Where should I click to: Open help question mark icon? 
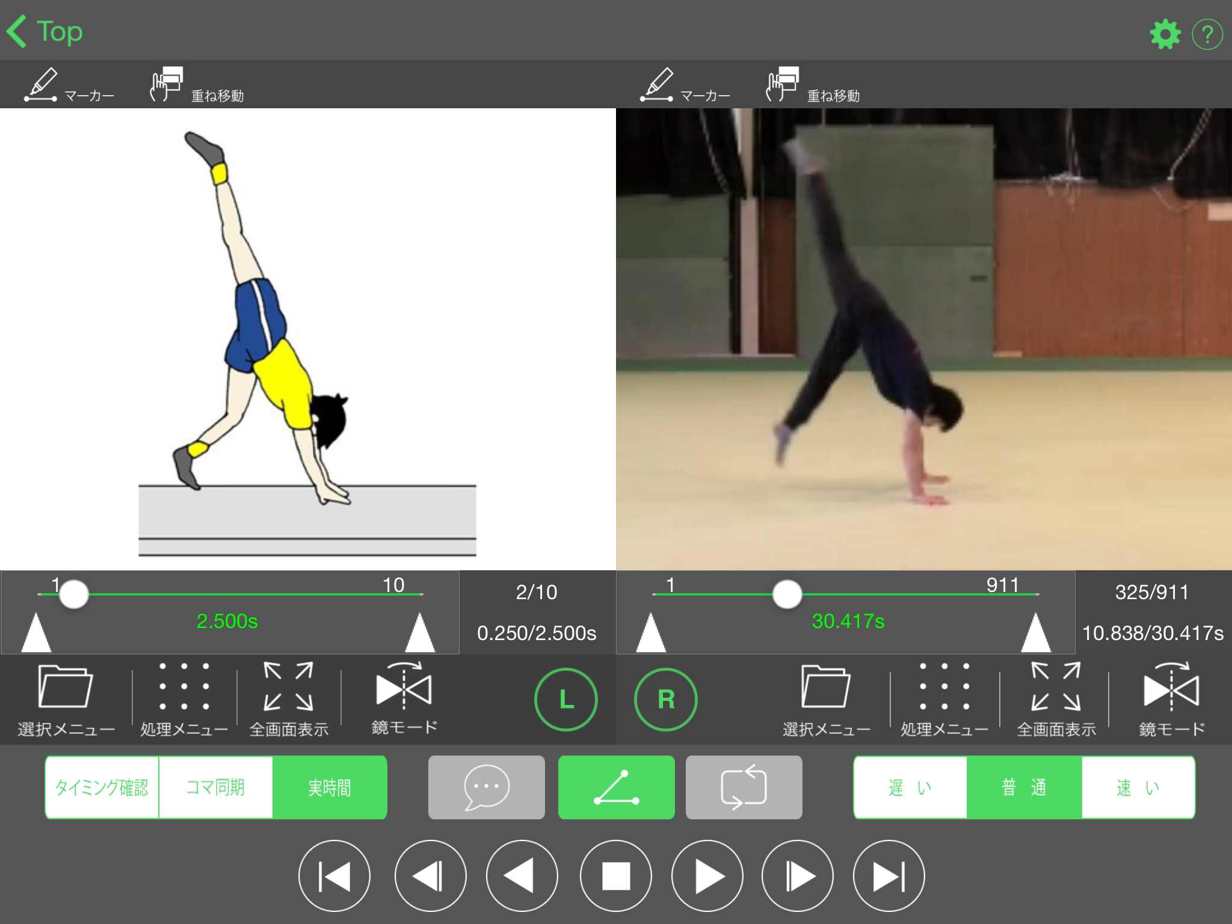[x=1207, y=34]
